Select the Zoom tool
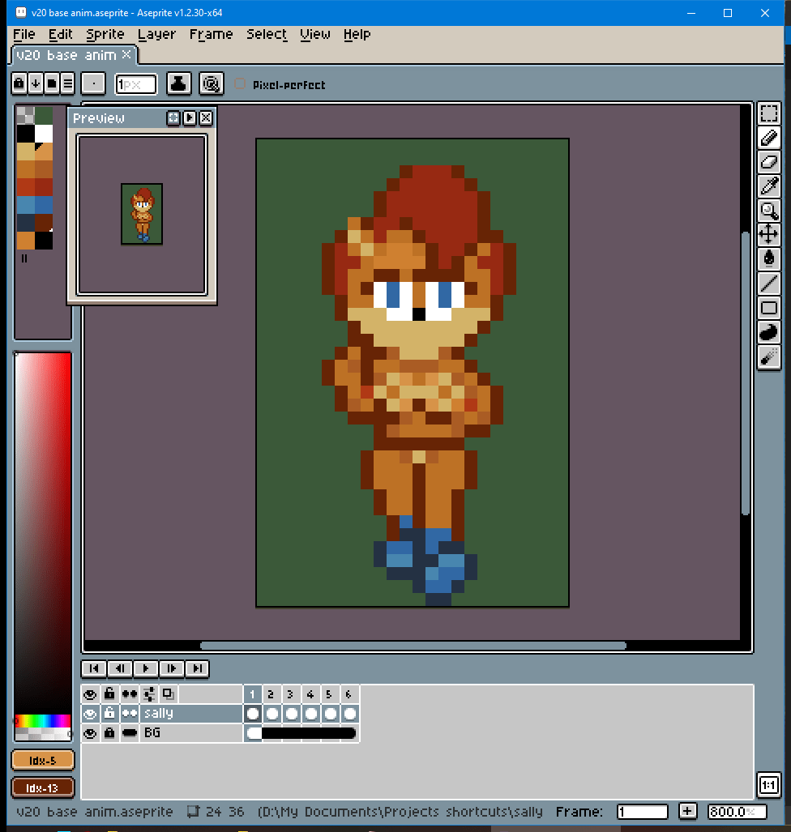Screen dimensions: 791x832 tap(768, 211)
